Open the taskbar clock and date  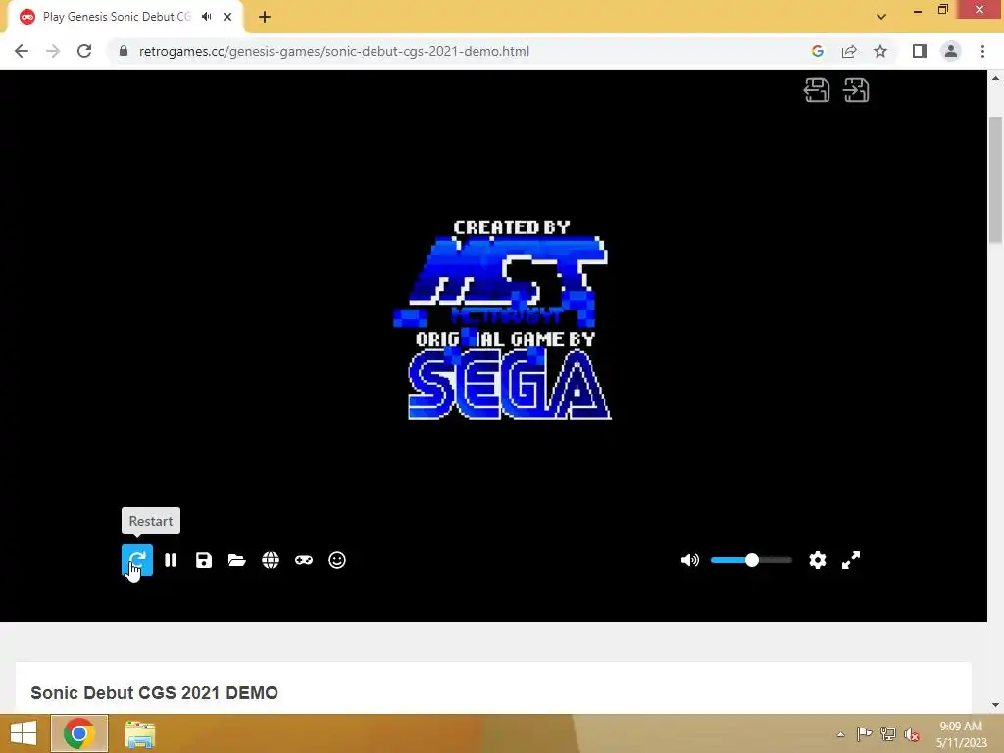coord(961,734)
